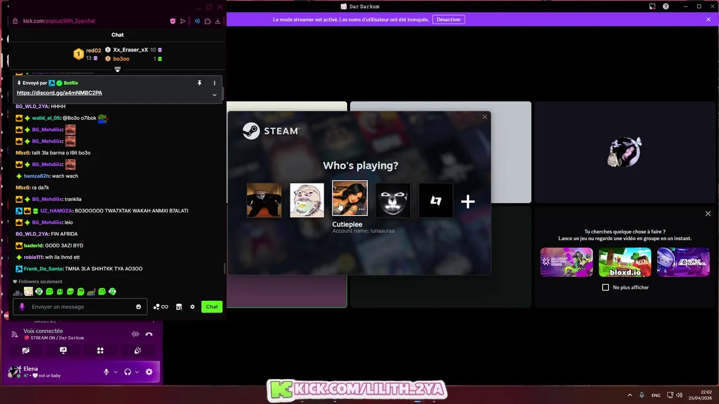Click the green Chat send button

click(212, 306)
